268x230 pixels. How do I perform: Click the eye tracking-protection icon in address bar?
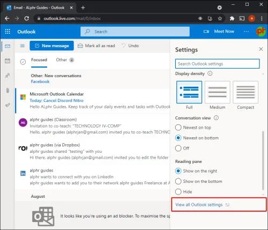[x=200, y=18]
